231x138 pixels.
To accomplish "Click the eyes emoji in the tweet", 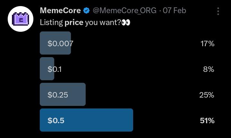I will pyautogui.click(x=126, y=23).
